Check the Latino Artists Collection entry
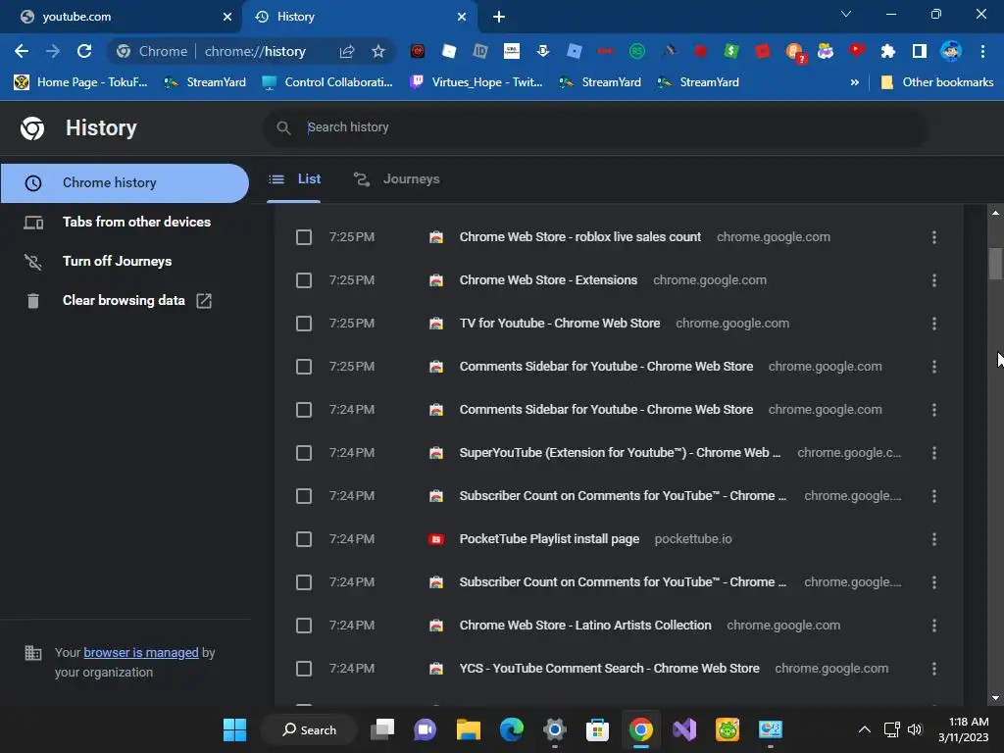 pyautogui.click(x=304, y=626)
